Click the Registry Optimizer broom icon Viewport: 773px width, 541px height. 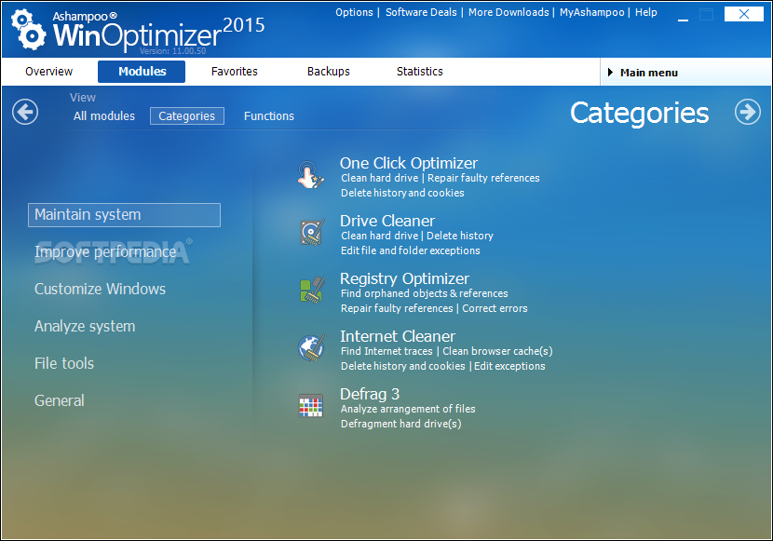click(312, 290)
